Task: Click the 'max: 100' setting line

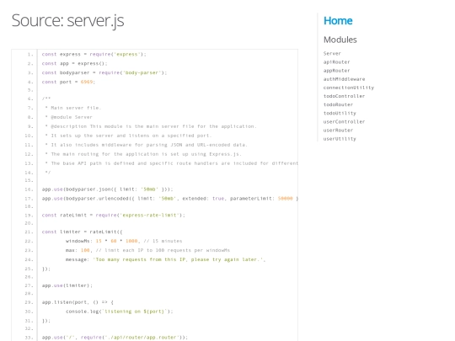Action: point(147,251)
